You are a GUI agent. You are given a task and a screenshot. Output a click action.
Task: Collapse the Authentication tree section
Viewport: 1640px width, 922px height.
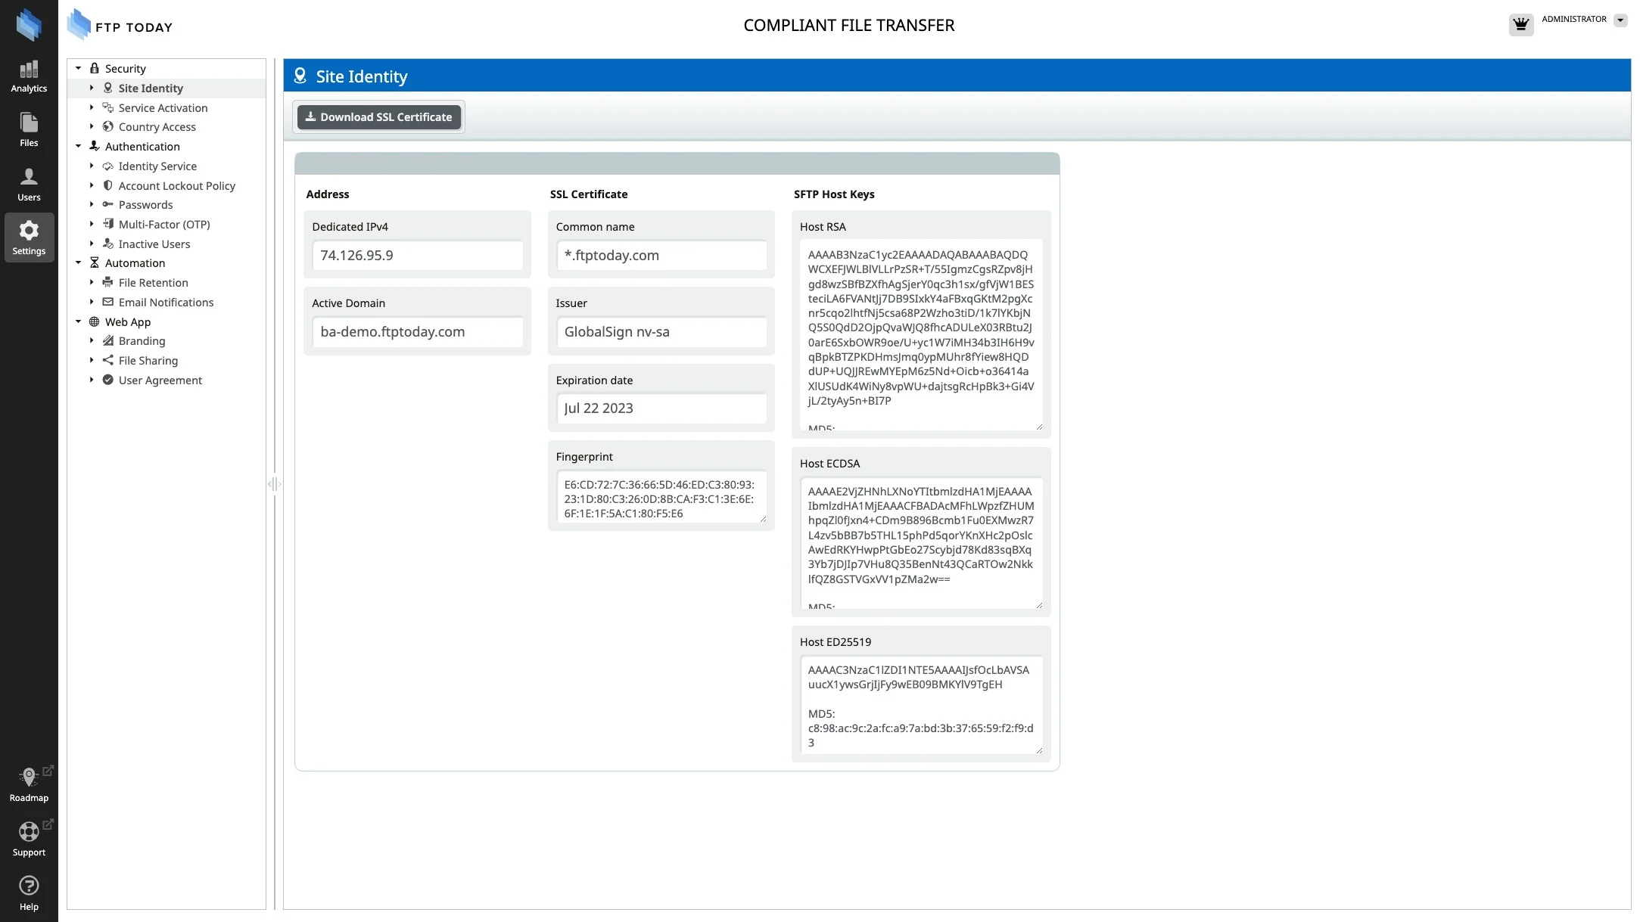click(x=78, y=146)
